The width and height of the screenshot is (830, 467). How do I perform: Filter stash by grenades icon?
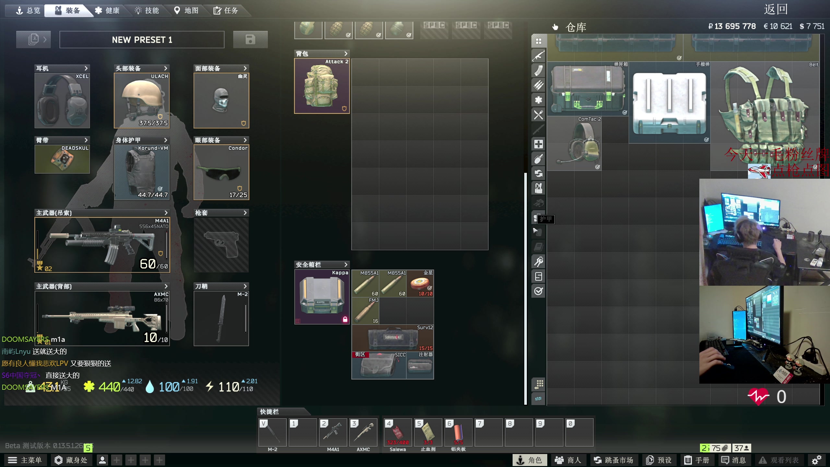(x=539, y=159)
